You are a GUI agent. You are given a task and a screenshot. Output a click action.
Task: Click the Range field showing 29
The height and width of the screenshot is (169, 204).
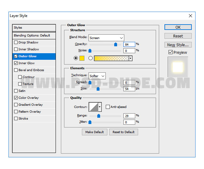pyautogui.click(x=129, y=116)
